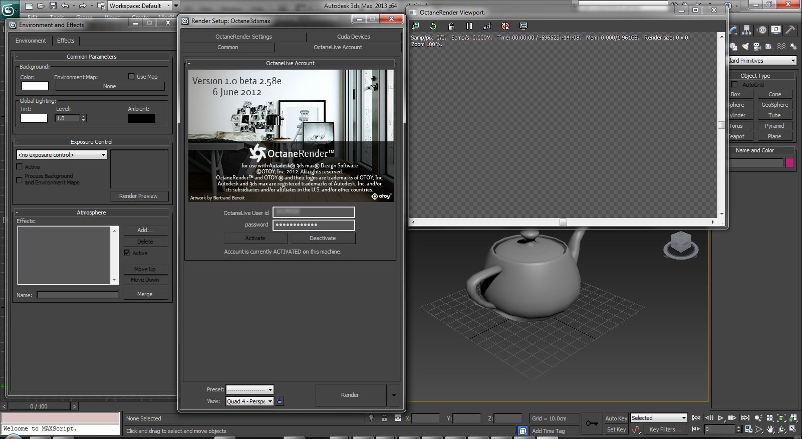
Task: Click the project folder icon beside Workspace
Action: tap(101, 6)
